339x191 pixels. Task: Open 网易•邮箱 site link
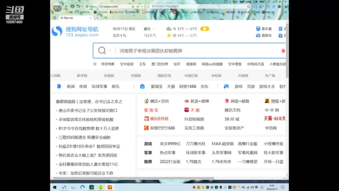pos(237,101)
